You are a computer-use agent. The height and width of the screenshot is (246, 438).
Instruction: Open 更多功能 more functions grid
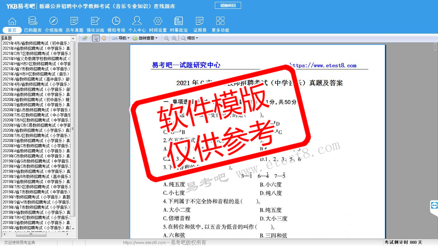click(x=220, y=25)
